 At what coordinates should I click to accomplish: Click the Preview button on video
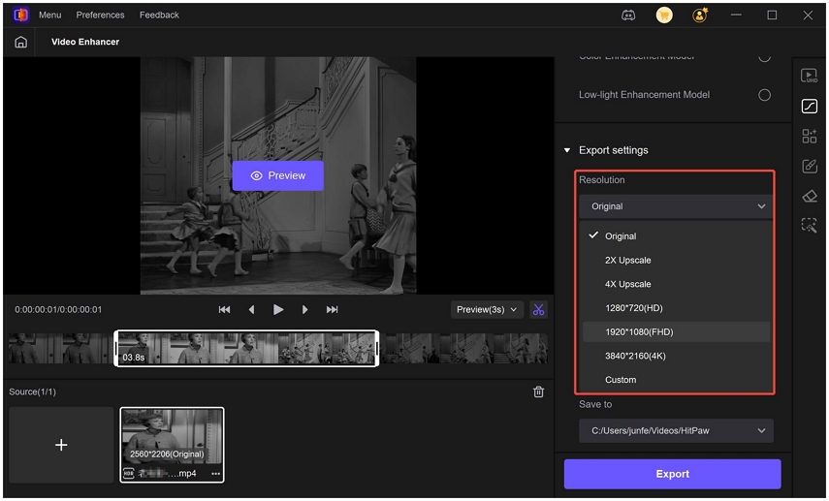[278, 175]
